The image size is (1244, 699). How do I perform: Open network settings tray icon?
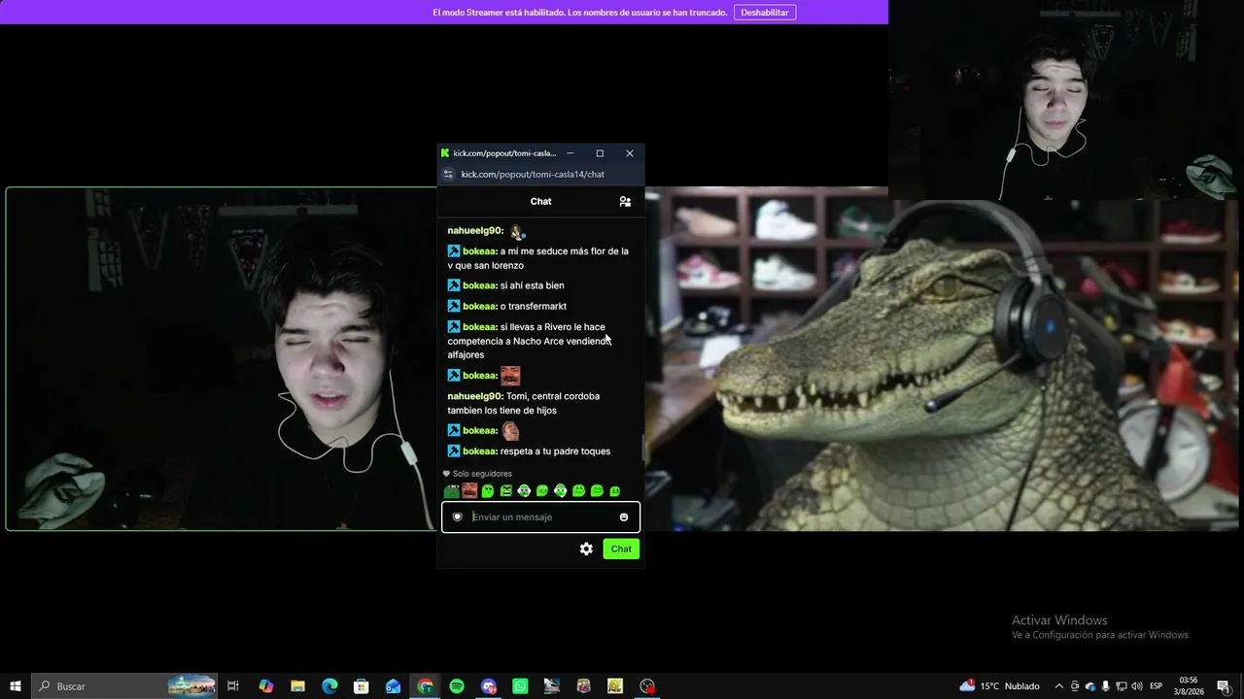pos(1122,686)
